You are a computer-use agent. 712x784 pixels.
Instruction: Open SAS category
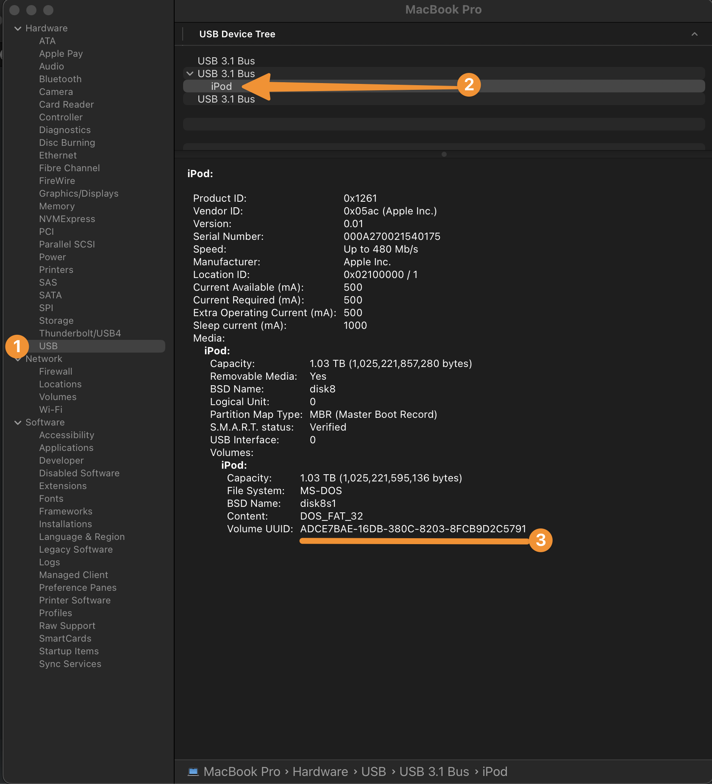tap(48, 283)
